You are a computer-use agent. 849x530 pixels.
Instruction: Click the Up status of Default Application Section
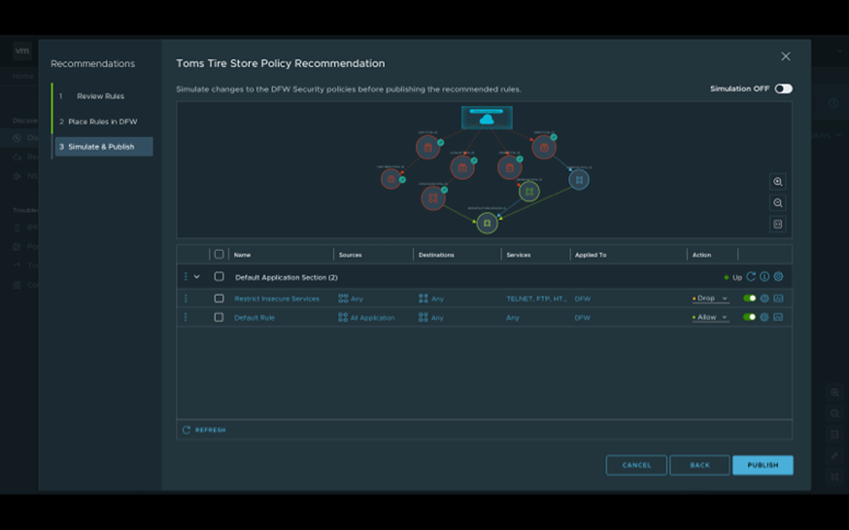tap(733, 278)
